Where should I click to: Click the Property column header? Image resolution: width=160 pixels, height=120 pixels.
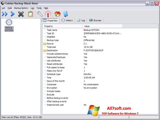tap(62, 26)
